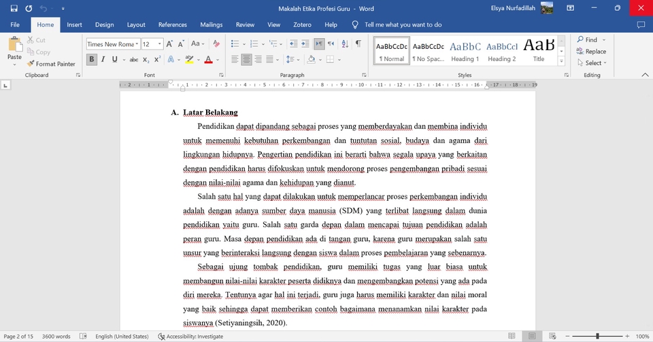Apply superscript formatting
Viewport: 653px width, 342px height.
tap(157, 60)
